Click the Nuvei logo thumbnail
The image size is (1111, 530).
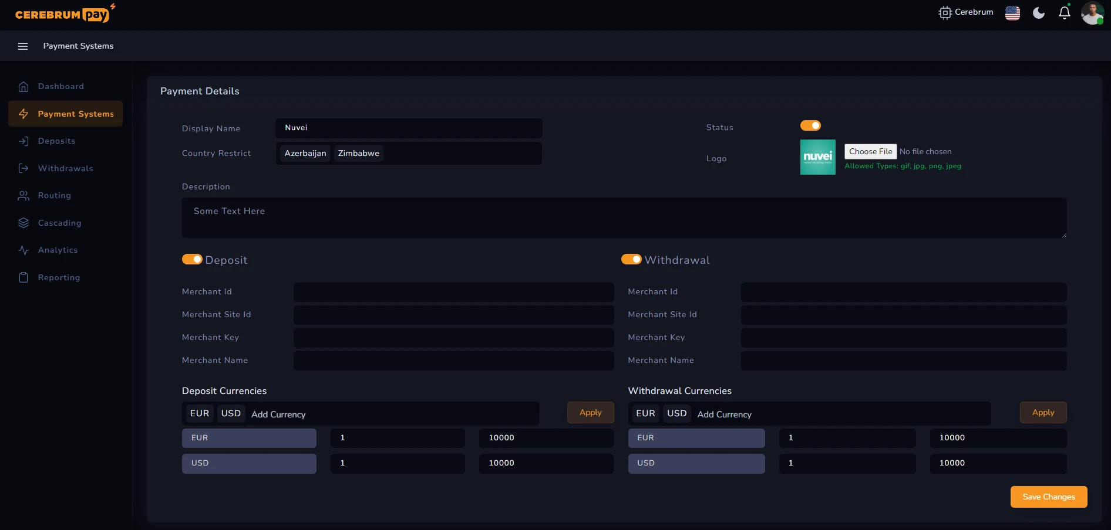coord(817,157)
